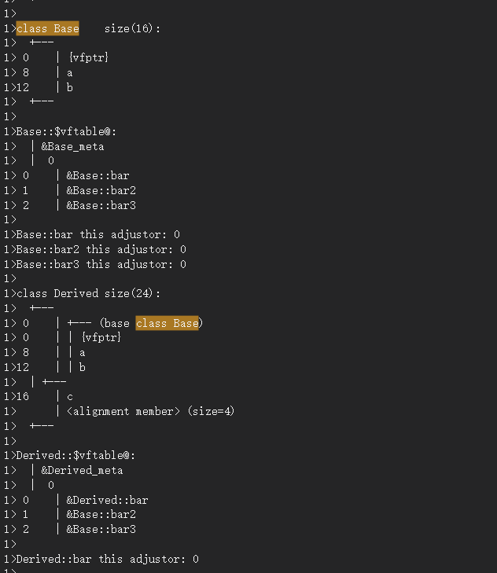Click the '{vfptr}' entry inside Derived layout

click(x=101, y=337)
